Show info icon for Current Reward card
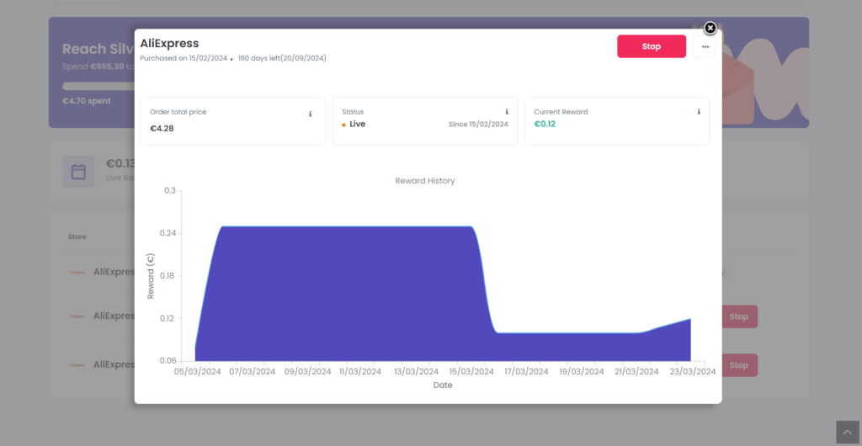The image size is (862, 446). (699, 111)
